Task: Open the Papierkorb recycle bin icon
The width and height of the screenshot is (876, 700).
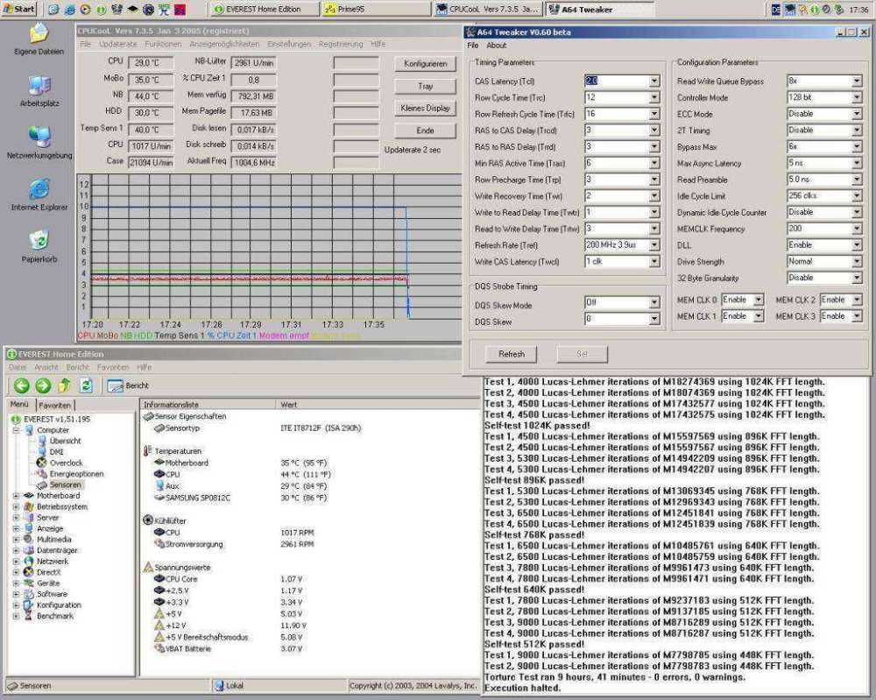Action: coord(39,246)
